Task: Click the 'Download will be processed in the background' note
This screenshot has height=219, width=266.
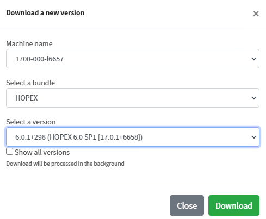Action: [x=65, y=164]
